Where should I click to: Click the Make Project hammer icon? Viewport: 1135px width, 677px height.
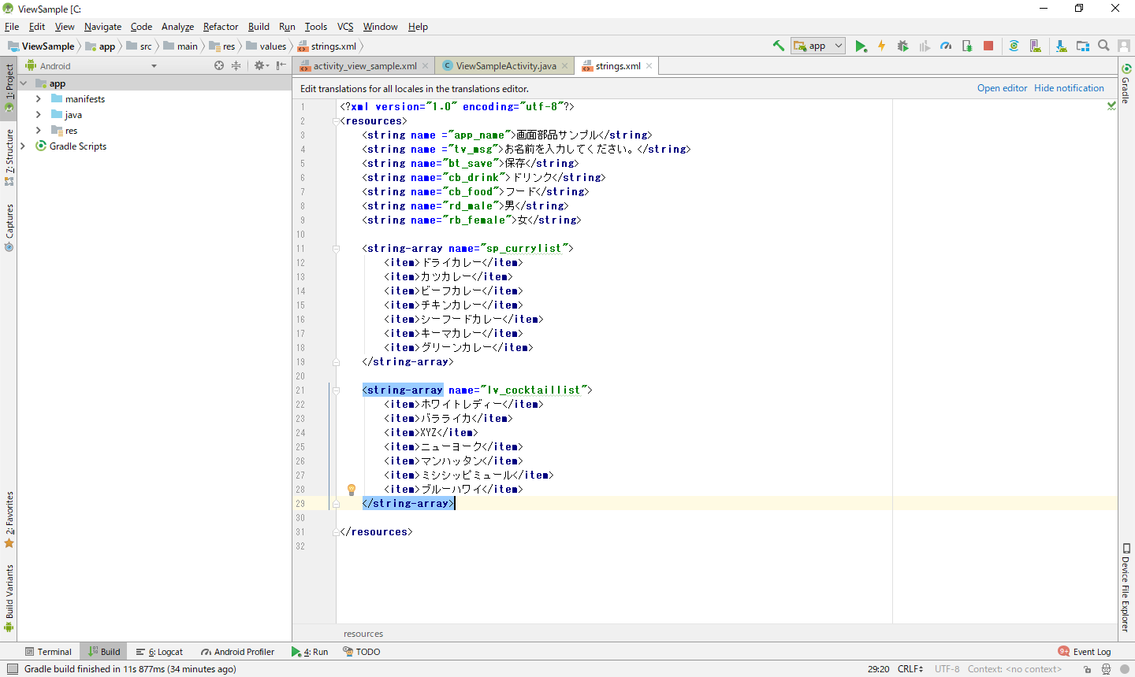pos(778,46)
